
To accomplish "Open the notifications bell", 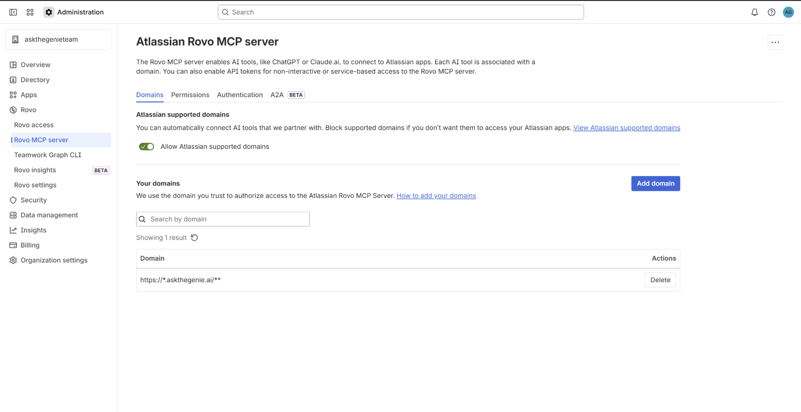I will tap(755, 12).
